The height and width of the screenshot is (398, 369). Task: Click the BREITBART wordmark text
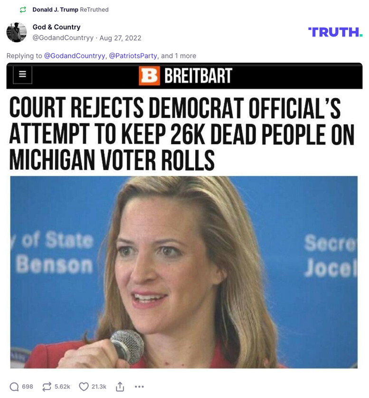pos(198,76)
